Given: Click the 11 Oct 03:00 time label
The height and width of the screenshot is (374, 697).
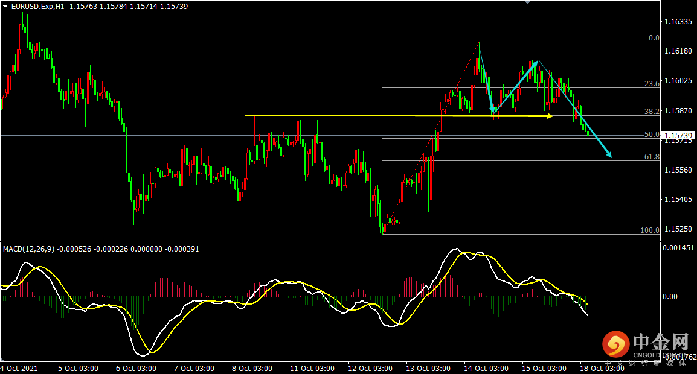Looking at the screenshot, I should (x=312, y=368).
